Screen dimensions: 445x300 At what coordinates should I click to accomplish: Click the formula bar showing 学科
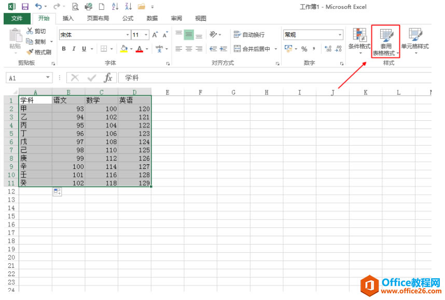(275, 78)
